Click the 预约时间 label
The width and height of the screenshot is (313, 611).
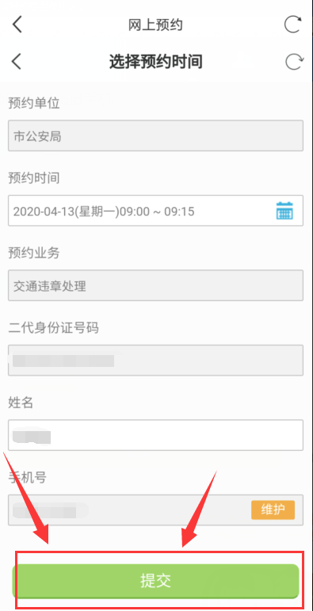34,178
